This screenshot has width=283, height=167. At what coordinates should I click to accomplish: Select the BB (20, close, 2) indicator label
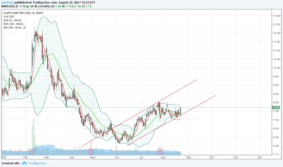pos(15,27)
